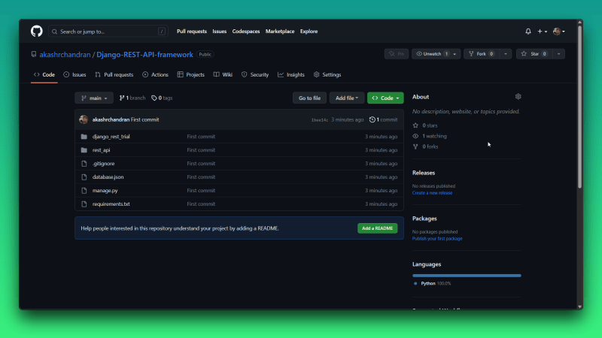Open akashrchandran owner profile link
This screenshot has height=338, width=602.
pos(65,54)
